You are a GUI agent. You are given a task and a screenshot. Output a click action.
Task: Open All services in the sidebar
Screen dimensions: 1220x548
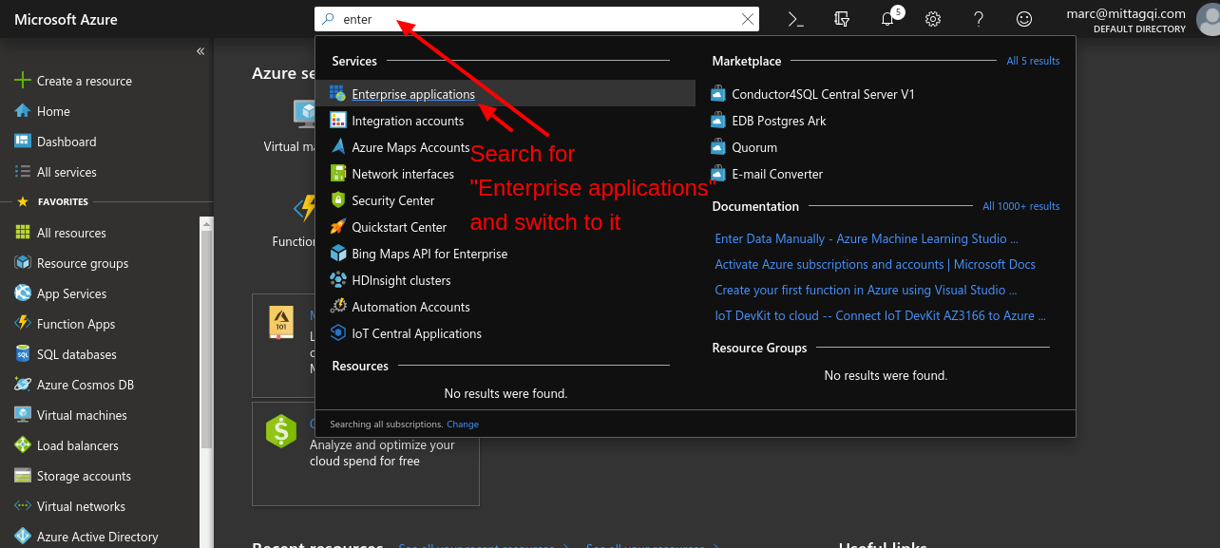click(x=67, y=172)
